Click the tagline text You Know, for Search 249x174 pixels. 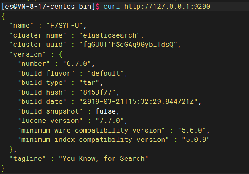tap(104, 158)
